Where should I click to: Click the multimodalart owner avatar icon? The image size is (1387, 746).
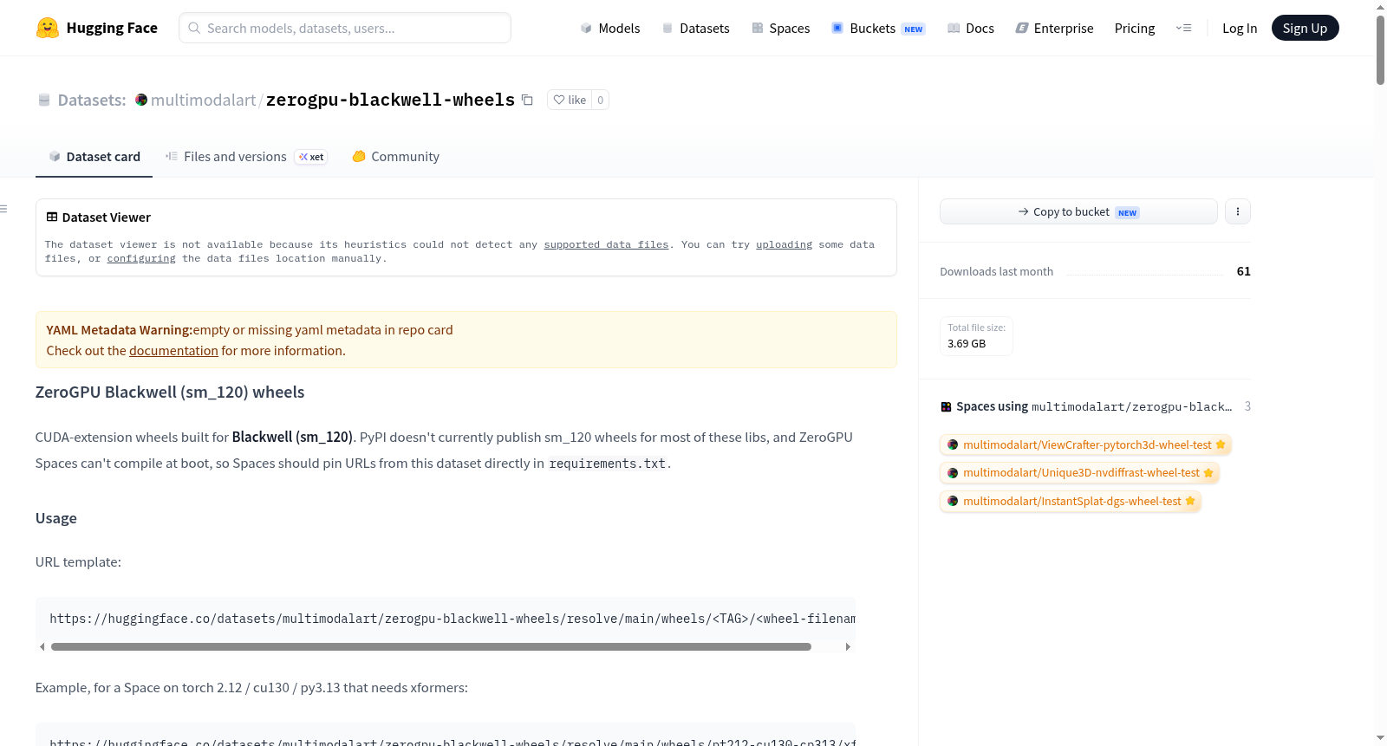click(x=141, y=100)
